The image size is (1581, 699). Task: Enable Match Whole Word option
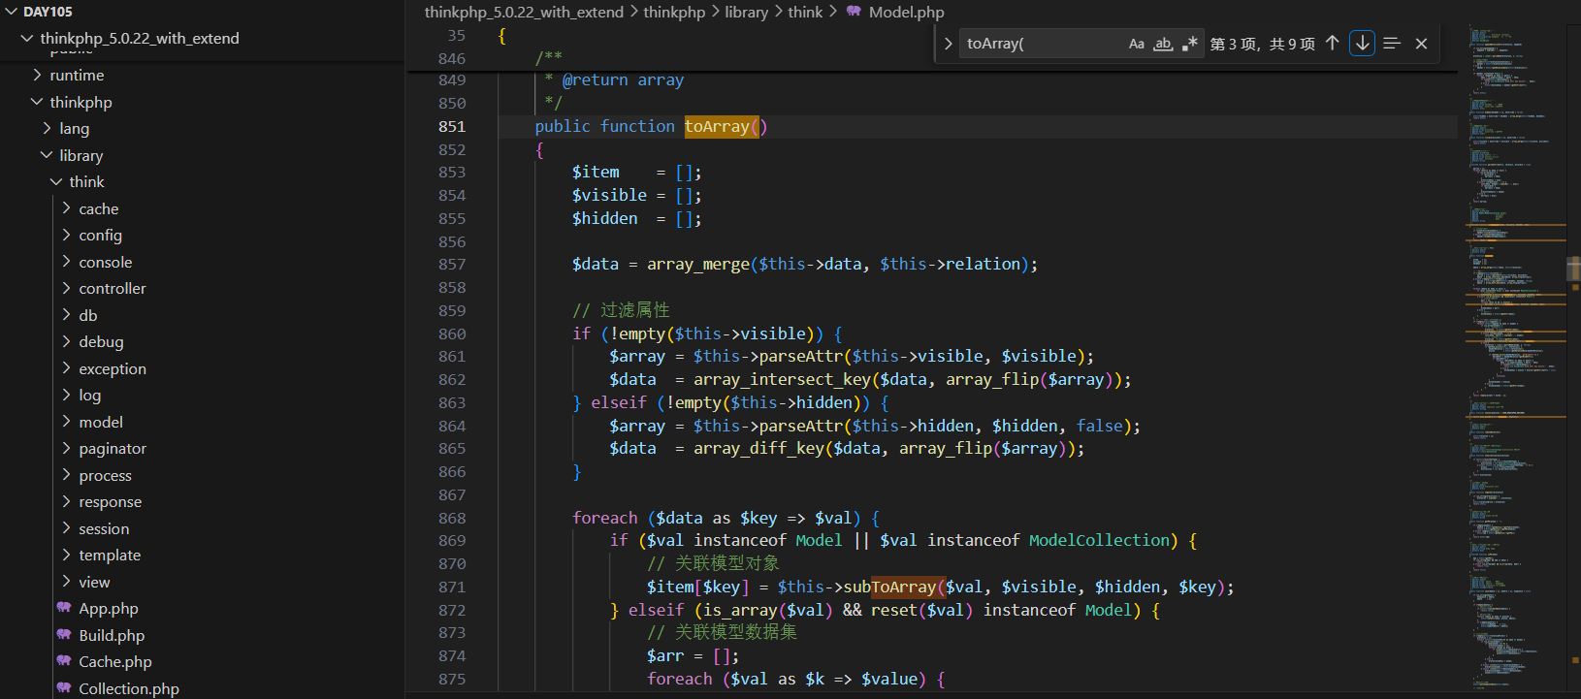pos(1163,44)
